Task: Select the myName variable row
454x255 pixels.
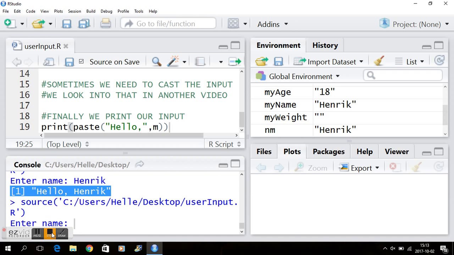Action: [347, 105]
